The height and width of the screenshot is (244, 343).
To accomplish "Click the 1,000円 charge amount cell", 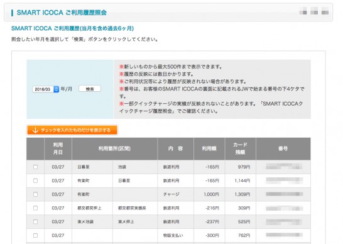I will [209, 194].
